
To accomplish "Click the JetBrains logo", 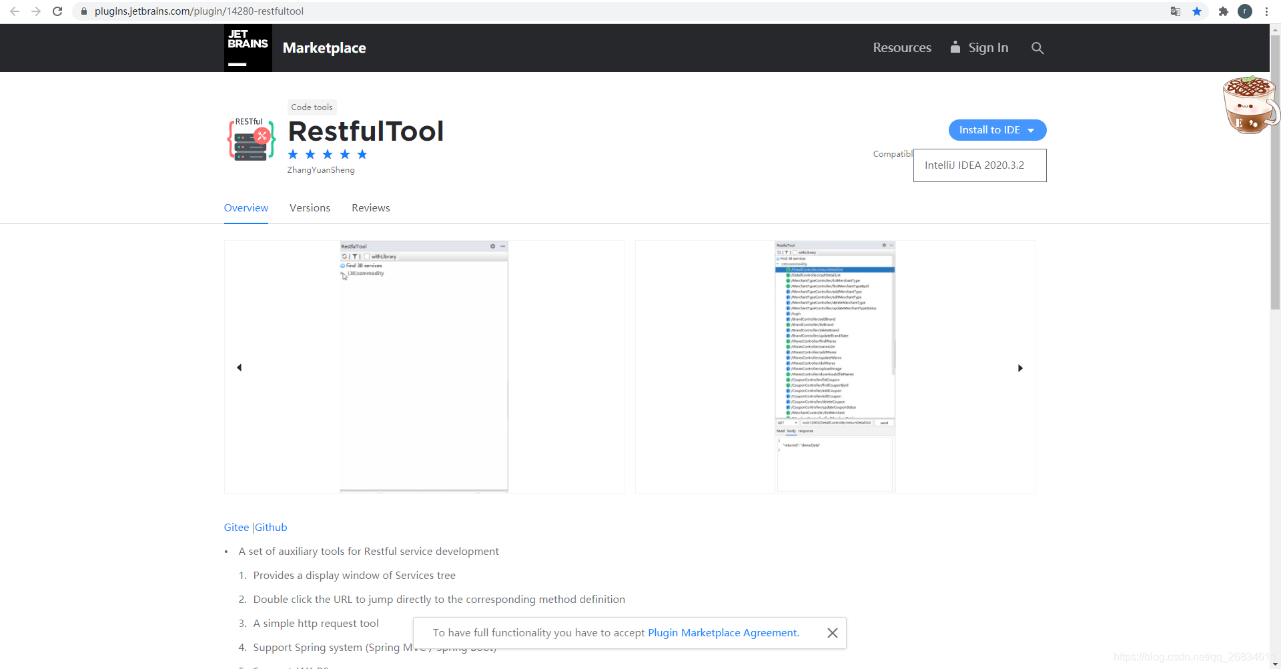I will point(248,48).
